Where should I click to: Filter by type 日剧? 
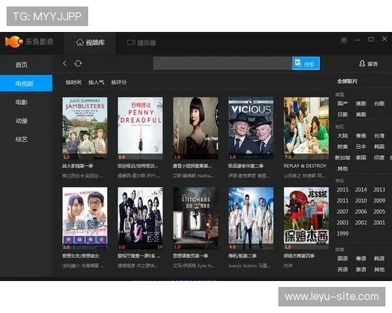[342, 114]
